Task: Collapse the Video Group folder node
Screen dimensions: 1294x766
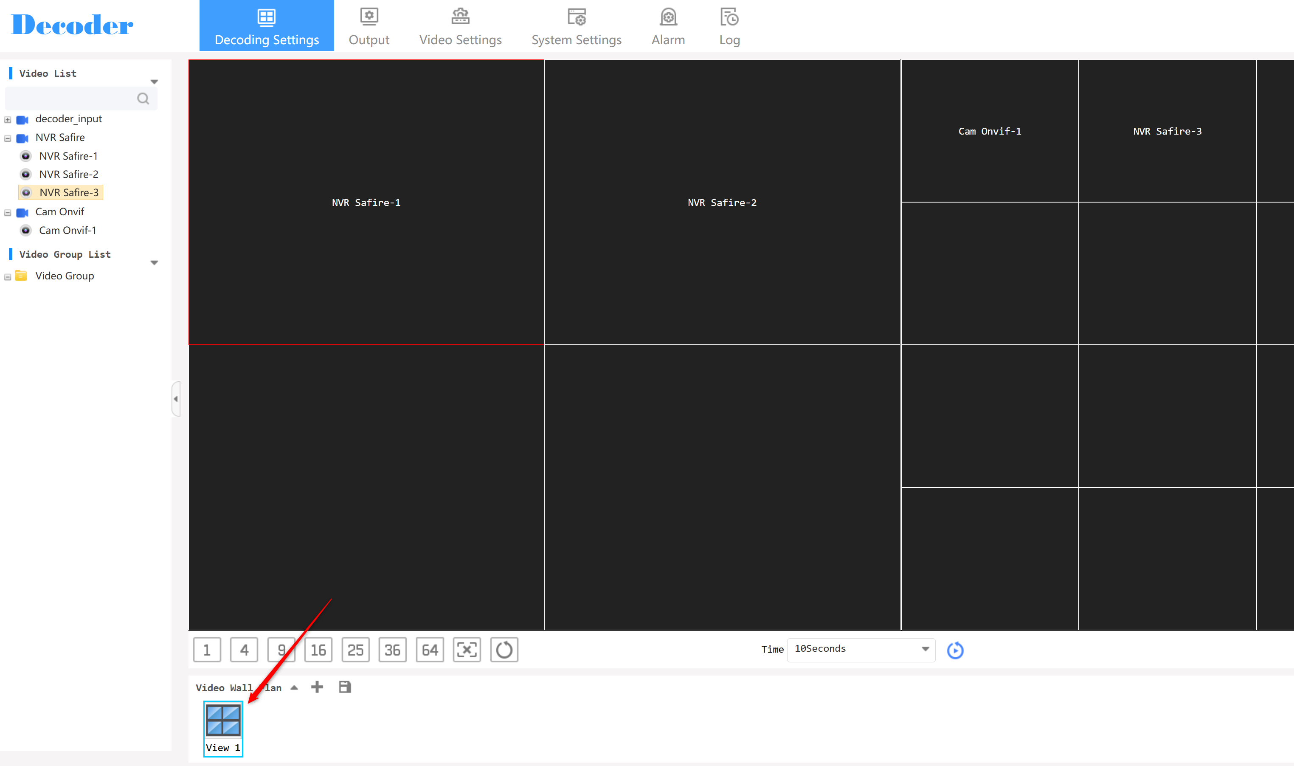Action: (8, 277)
